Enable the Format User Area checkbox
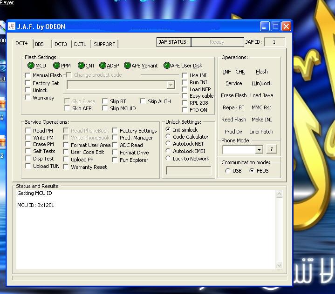 click(66, 145)
